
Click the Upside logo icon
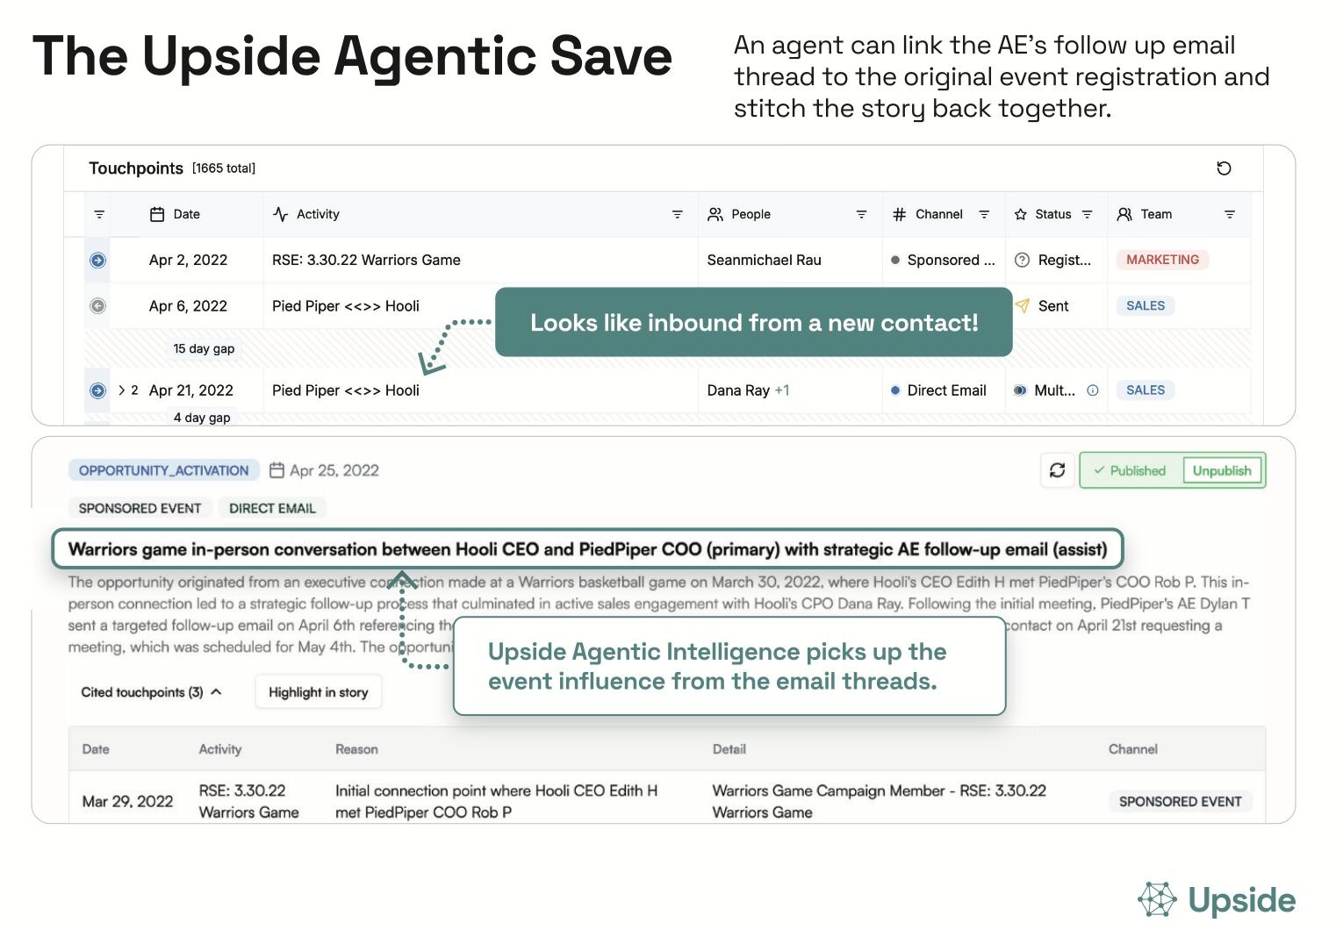[1157, 899]
